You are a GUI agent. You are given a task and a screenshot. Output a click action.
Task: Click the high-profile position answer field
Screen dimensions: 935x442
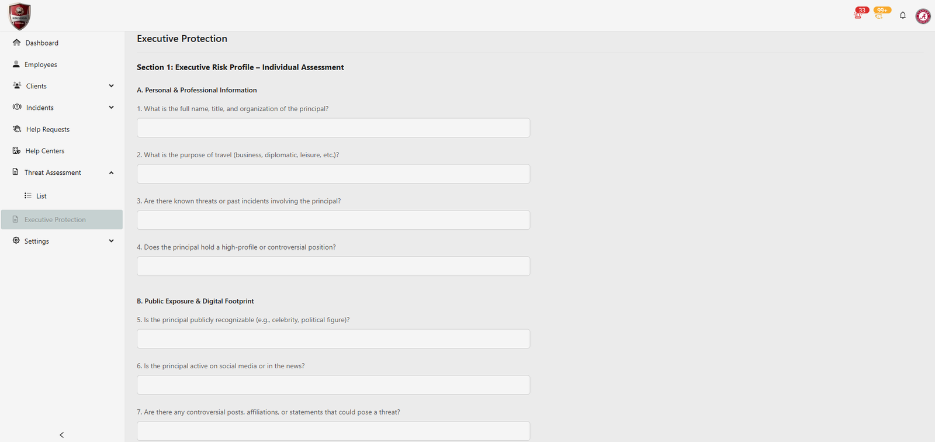coord(333,267)
